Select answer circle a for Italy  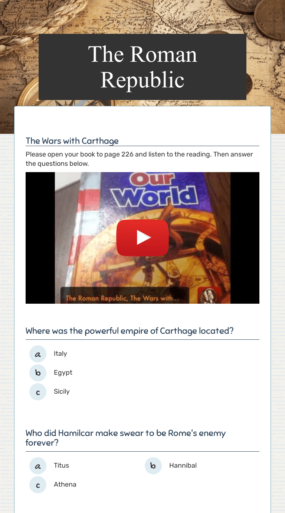(38, 354)
